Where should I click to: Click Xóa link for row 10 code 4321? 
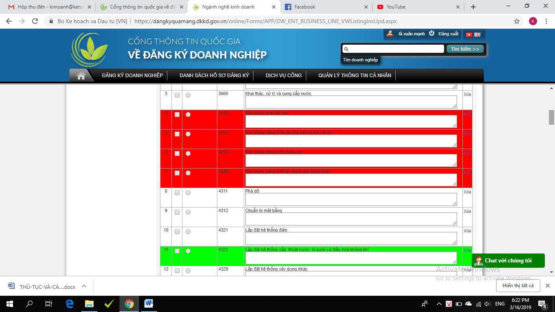tap(467, 231)
